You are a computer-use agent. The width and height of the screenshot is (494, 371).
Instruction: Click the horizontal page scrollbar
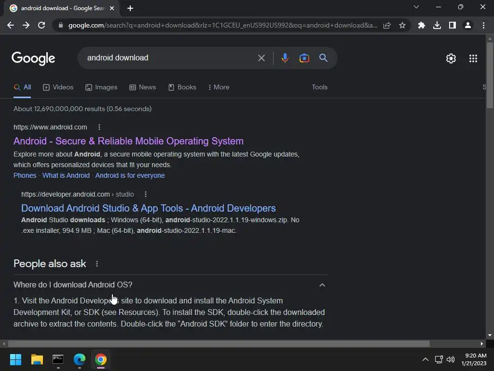(x=219, y=343)
